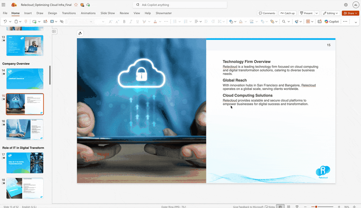The image size is (361, 208).
Task: Open the Showmaster tab
Action: [x=164, y=13]
